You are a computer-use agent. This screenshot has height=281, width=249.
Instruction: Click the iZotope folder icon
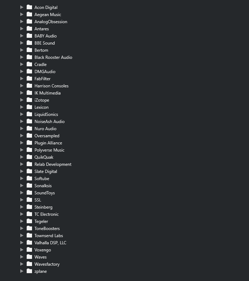point(29,100)
